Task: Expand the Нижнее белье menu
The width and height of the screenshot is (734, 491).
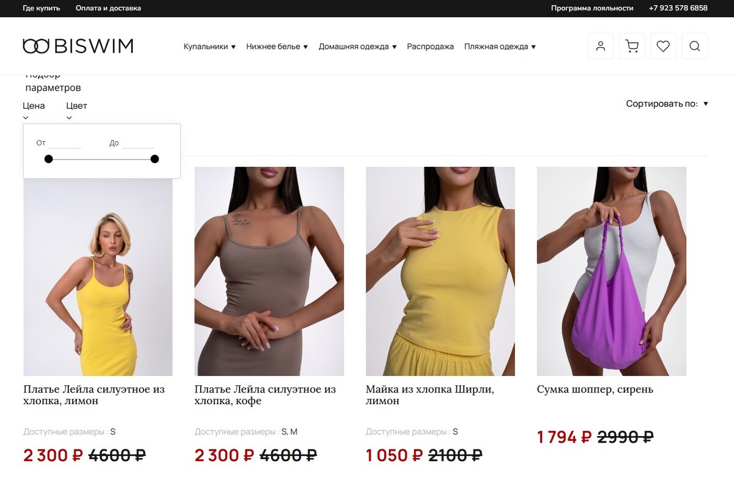Action: pyautogui.click(x=277, y=46)
